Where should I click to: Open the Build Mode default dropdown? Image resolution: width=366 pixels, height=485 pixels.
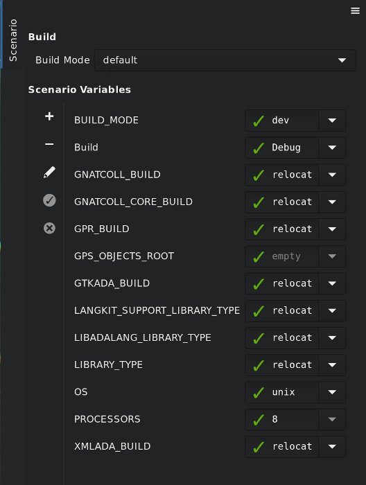coord(225,60)
